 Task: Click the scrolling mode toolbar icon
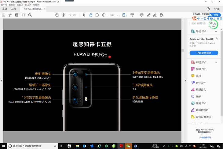132,15
